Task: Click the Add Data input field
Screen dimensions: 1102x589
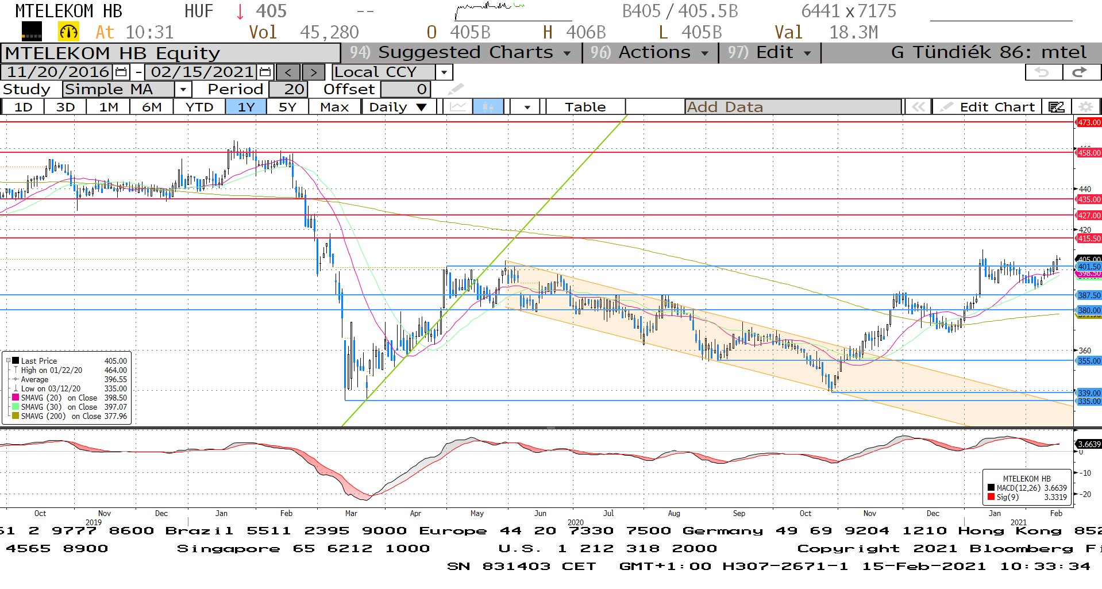Action: 793,107
